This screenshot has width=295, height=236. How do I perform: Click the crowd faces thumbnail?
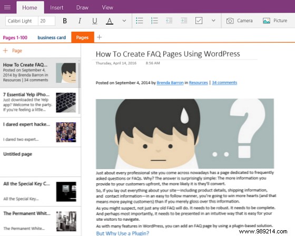point(66,132)
